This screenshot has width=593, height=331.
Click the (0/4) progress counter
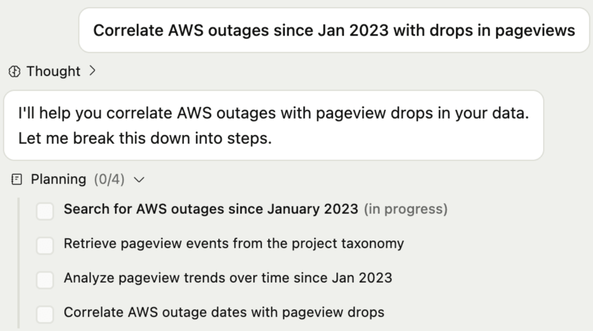[109, 179]
